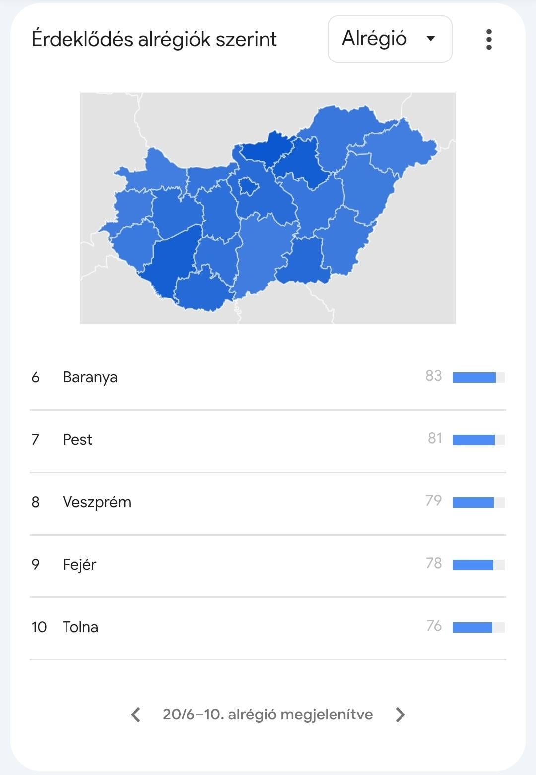Viewport: 536px width, 775px height.
Task: Go to the previous page of subregions
Action: [x=135, y=715]
